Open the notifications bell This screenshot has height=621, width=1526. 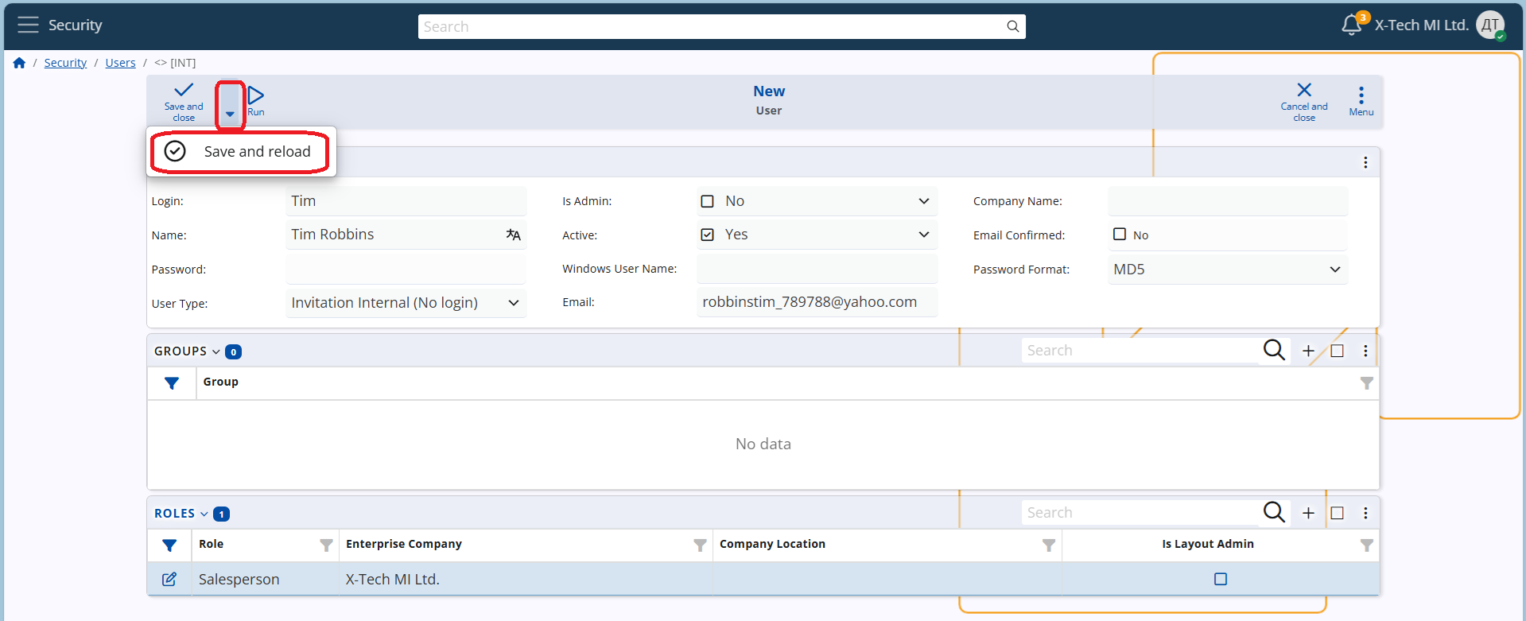click(x=1351, y=25)
